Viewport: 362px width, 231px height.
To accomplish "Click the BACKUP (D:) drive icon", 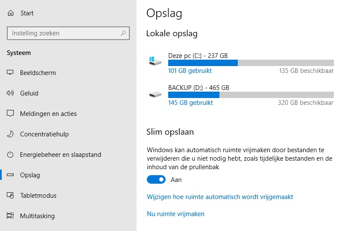I will pyautogui.click(x=155, y=94).
